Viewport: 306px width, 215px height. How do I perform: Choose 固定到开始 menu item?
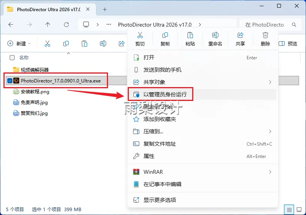(203, 107)
